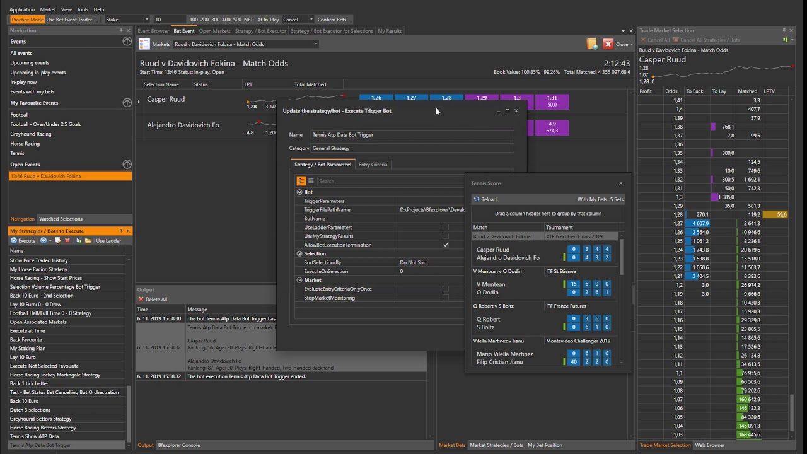
Task: Uncheck AllowBotExecutionTermination checkbox
Action: [x=446, y=245]
